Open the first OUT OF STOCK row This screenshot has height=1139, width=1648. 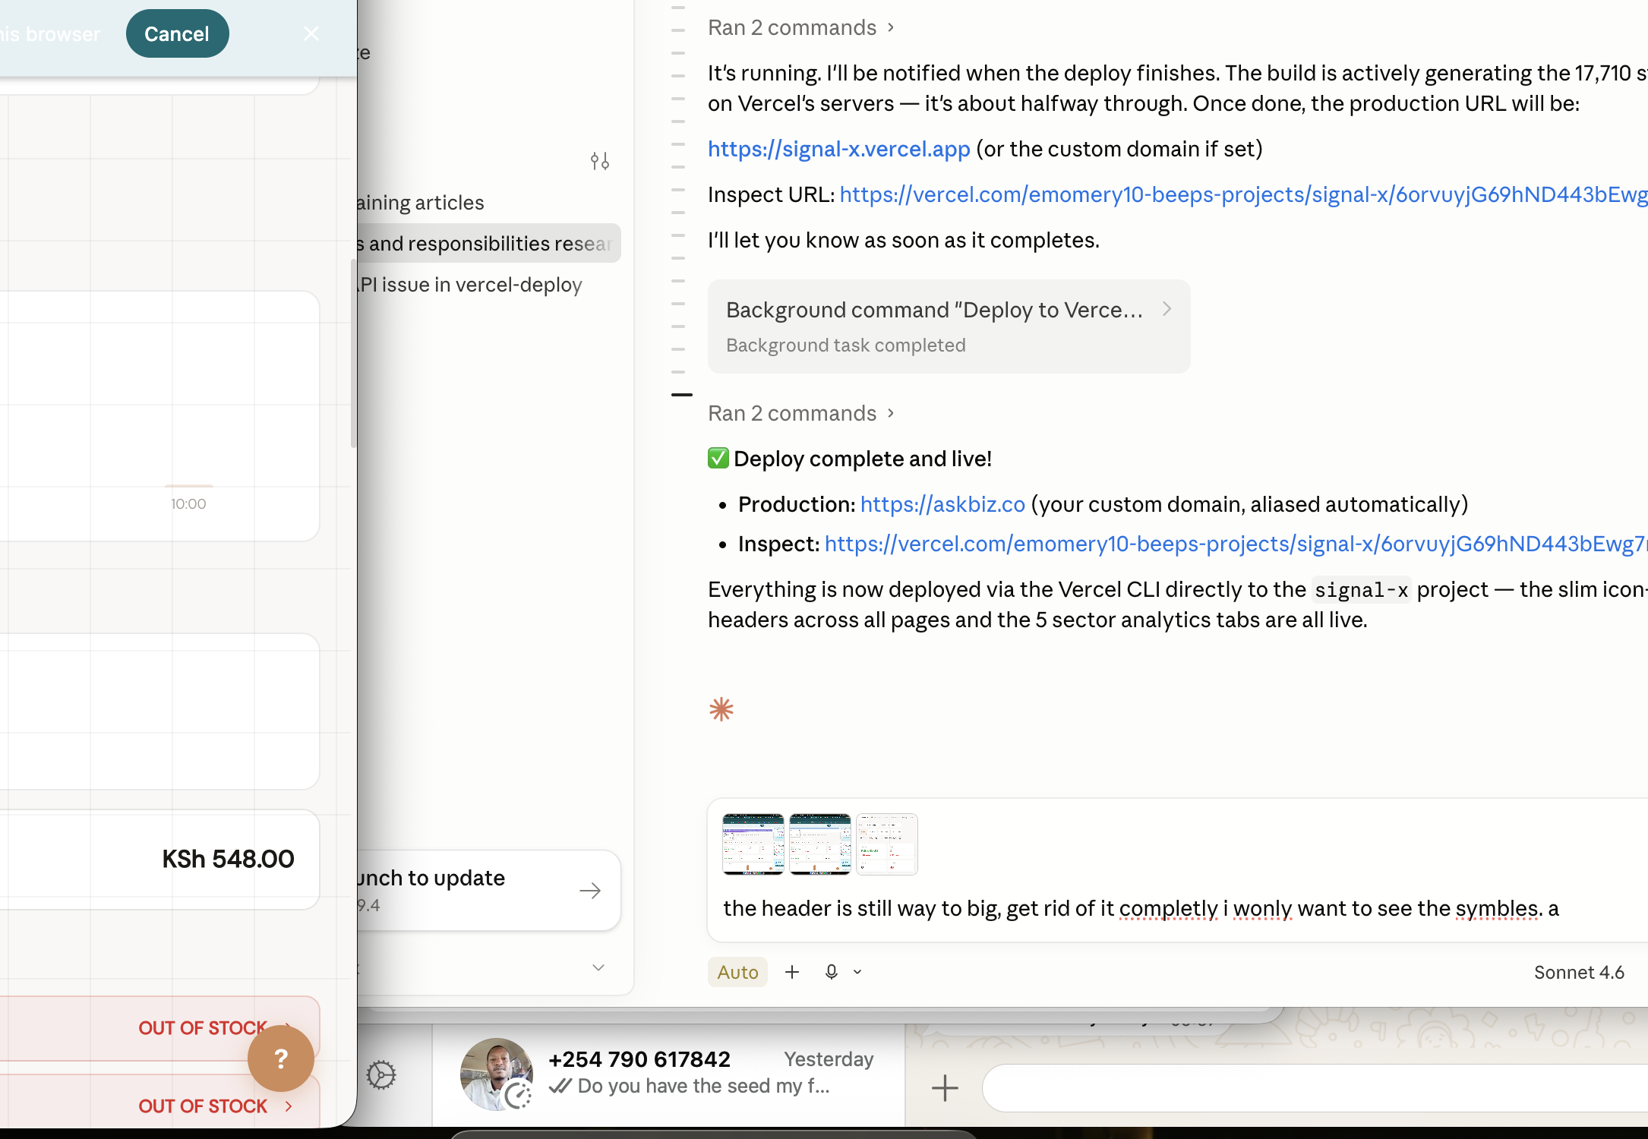[159, 1027]
